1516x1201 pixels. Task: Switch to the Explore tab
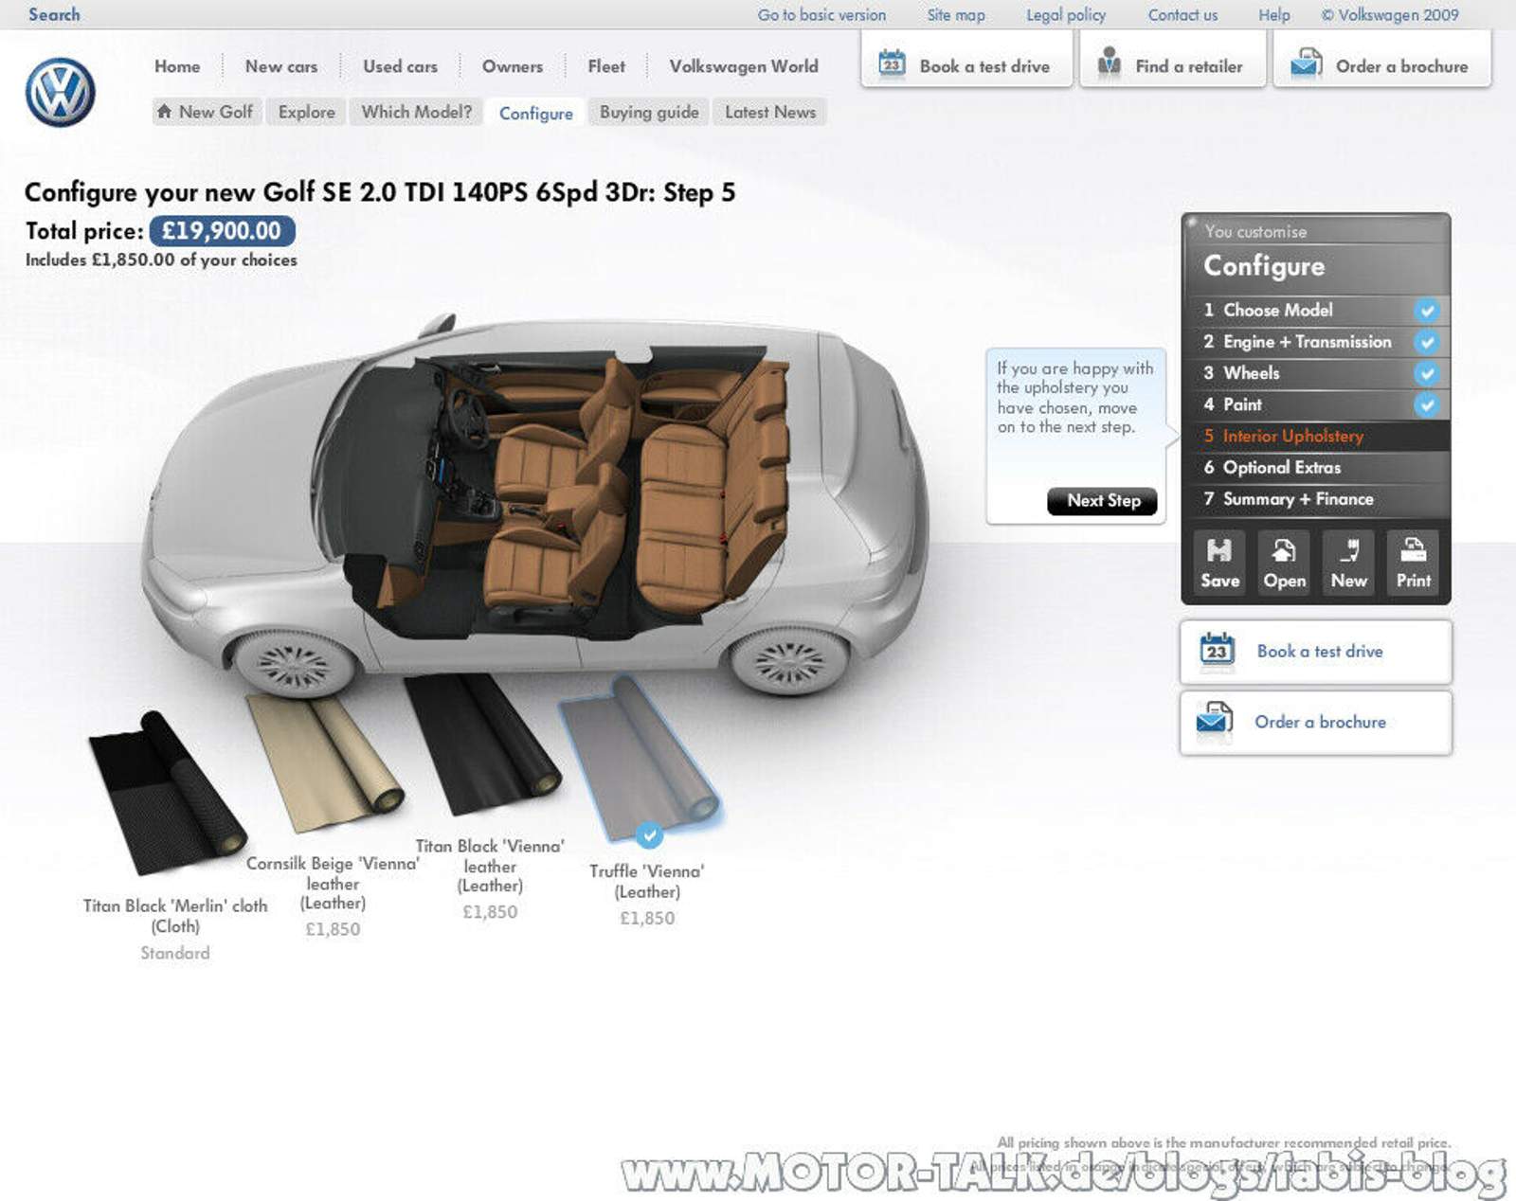point(307,112)
